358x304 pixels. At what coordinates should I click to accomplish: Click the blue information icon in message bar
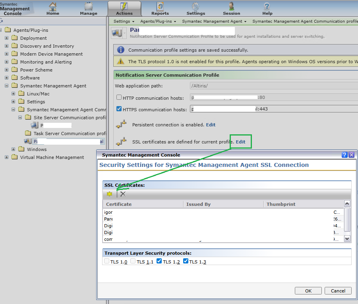coord(121,50)
